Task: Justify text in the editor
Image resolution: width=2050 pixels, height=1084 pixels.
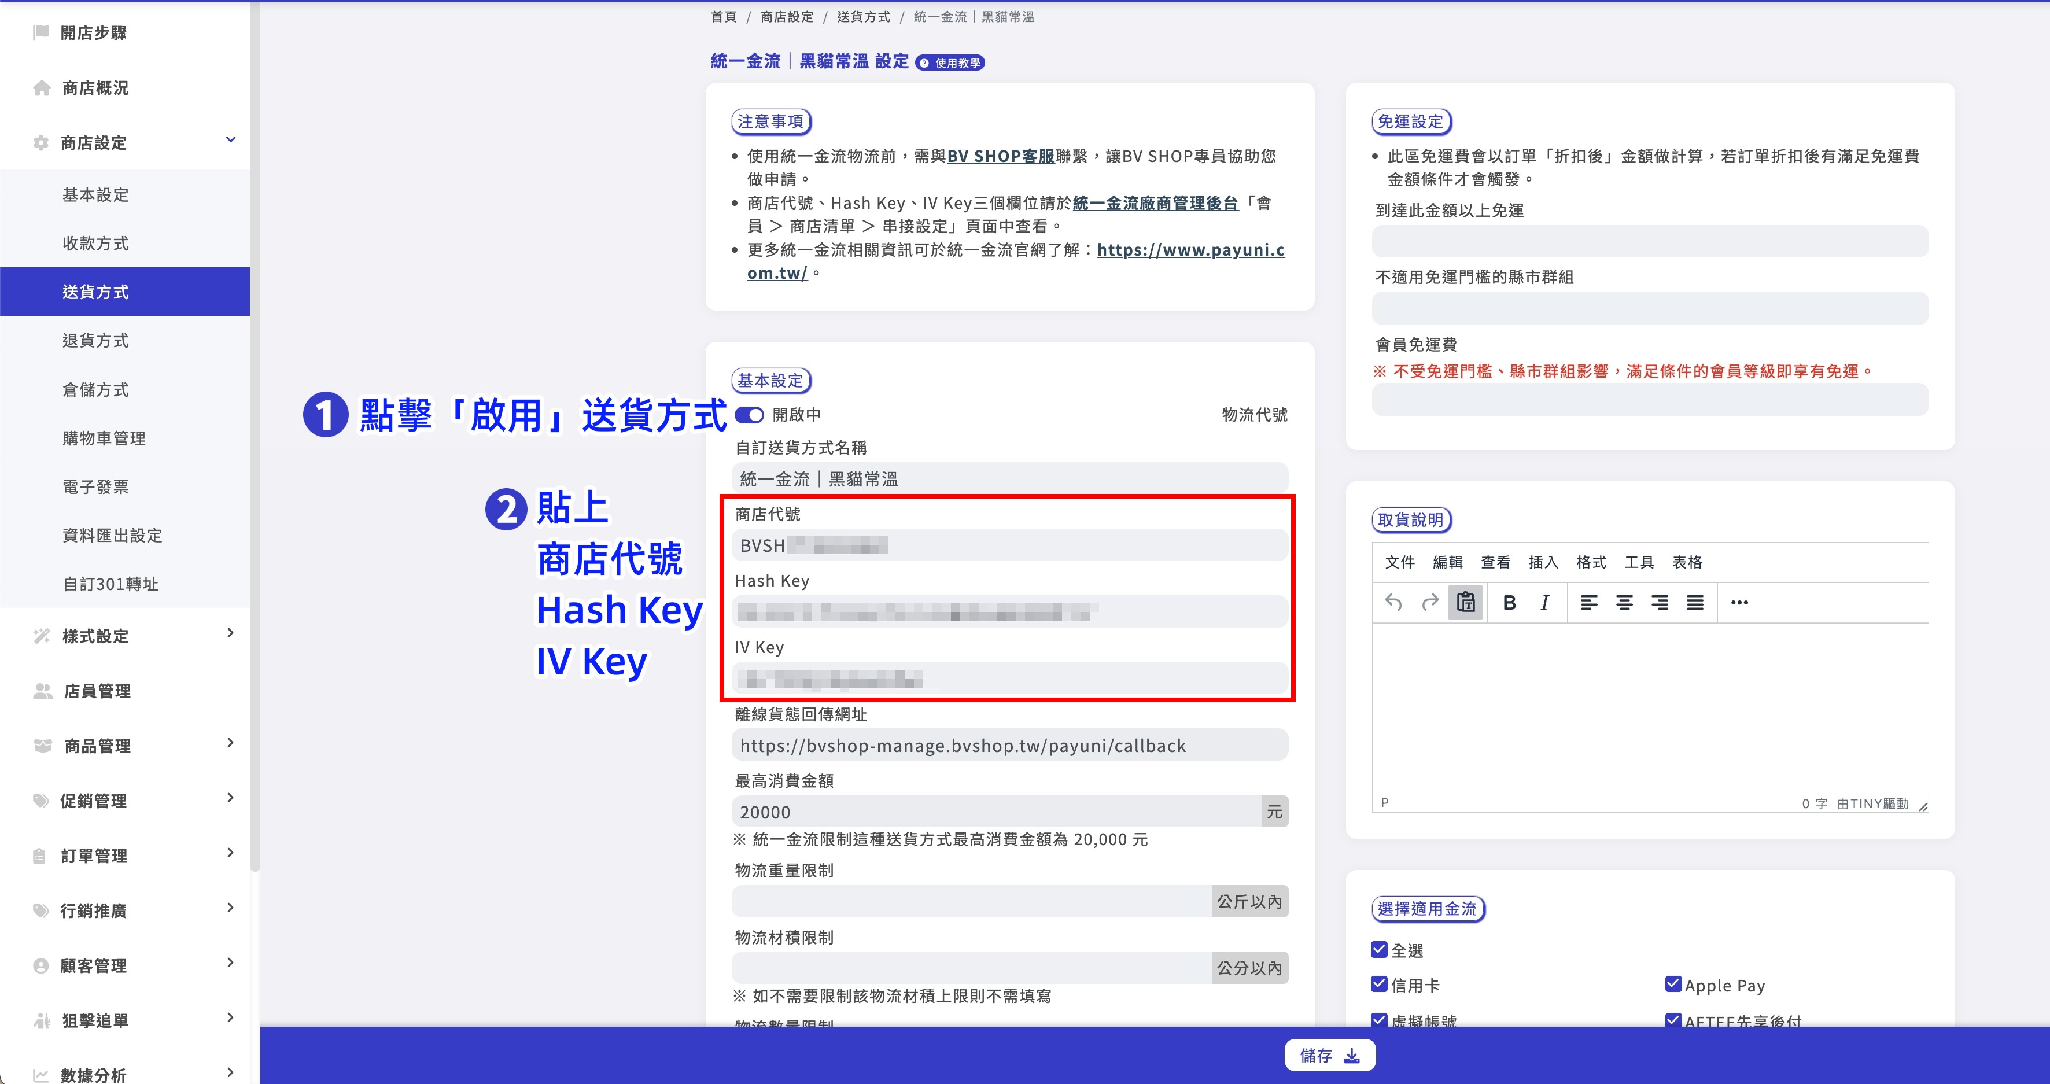Action: tap(1695, 603)
